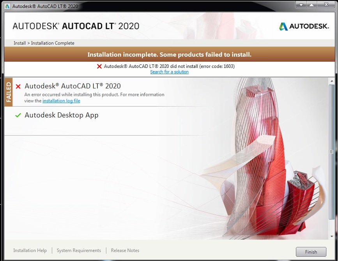Click the Autodesk Desktop App entry text
338x261 pixels.
tap(62, 115)
